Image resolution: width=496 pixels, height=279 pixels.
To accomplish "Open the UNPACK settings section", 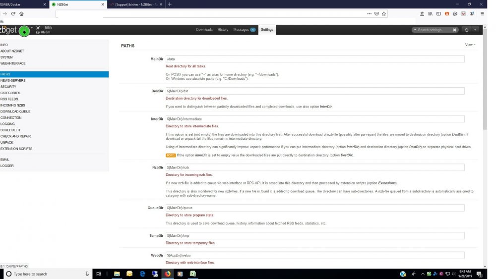I will click(x=7, y=143).
